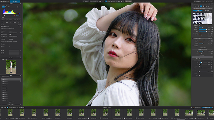Click the fit-to-screen zoom icon
214x120 pixels.
(x=94, y=1)
